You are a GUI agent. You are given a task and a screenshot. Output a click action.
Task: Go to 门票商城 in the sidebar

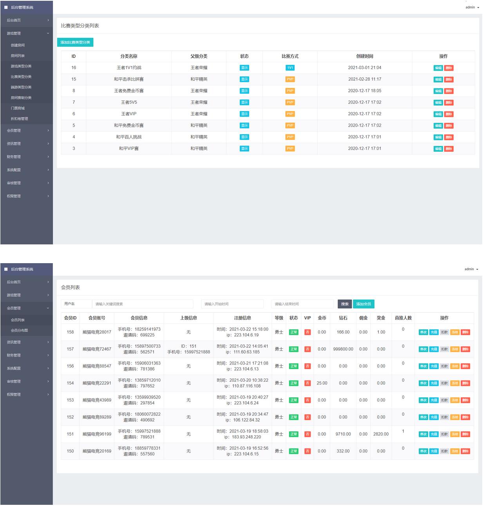click(18, 108)
